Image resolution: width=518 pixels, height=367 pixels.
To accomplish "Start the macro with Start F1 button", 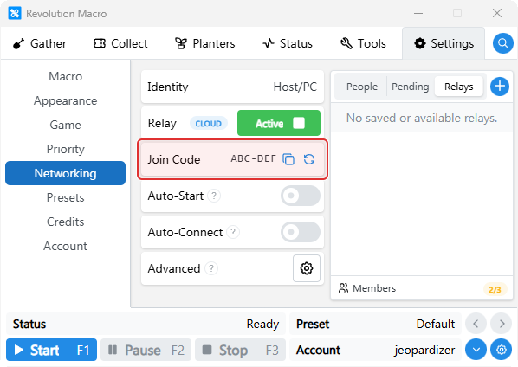I will (x=51, y=350).
